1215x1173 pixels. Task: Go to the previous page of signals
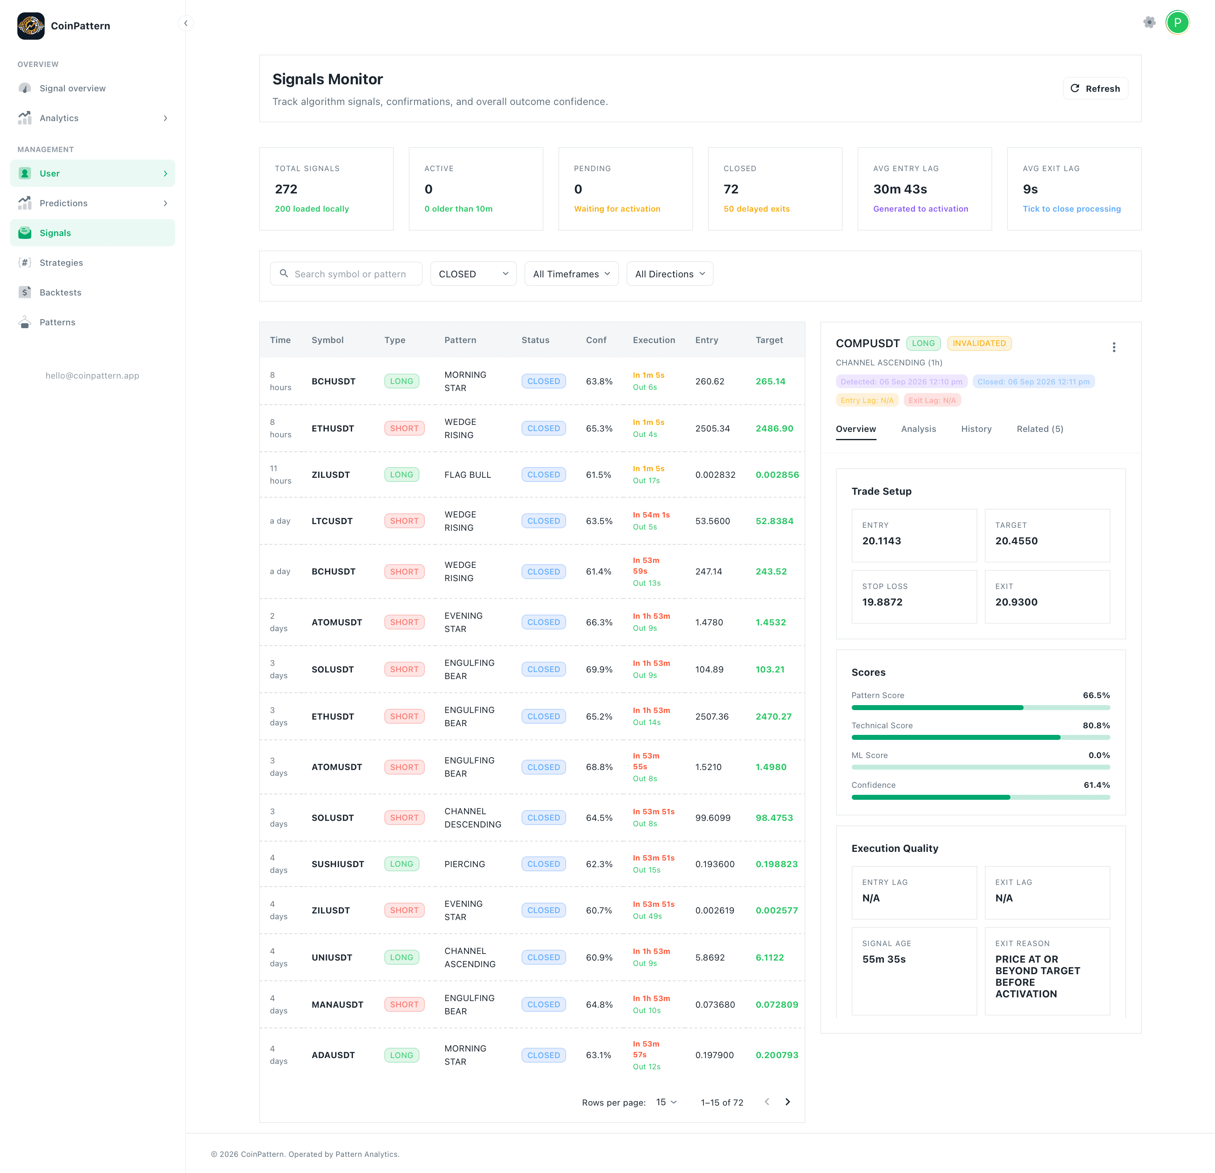point(767,1102)
